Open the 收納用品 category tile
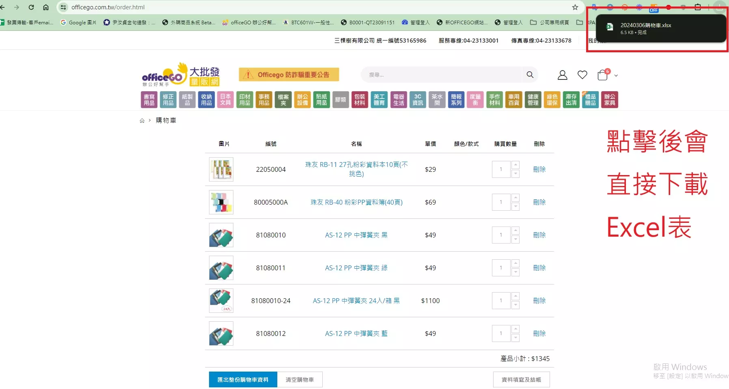This screenshot has width=729, height=389. 206,100
